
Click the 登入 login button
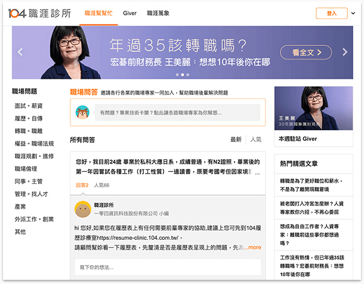point(332,13)
